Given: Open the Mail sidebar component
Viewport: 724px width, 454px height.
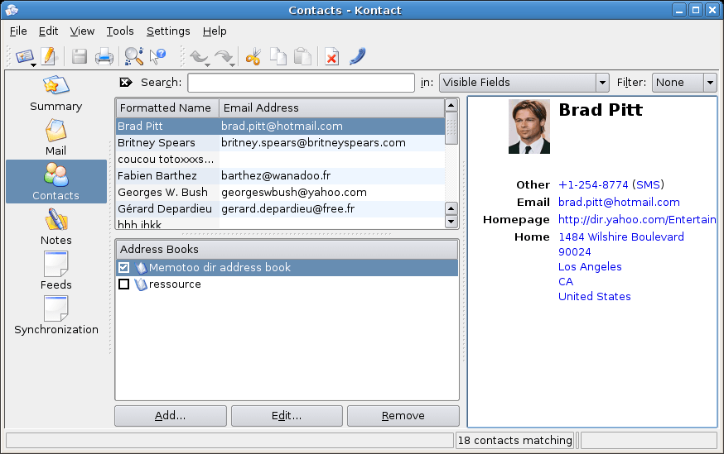Looking at the screenshot, I should (x=56, y=138).
